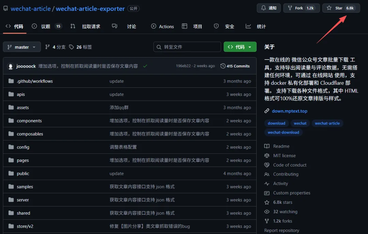Go to the 讨论 tab
Screen dimensions: 368x234
124,27
